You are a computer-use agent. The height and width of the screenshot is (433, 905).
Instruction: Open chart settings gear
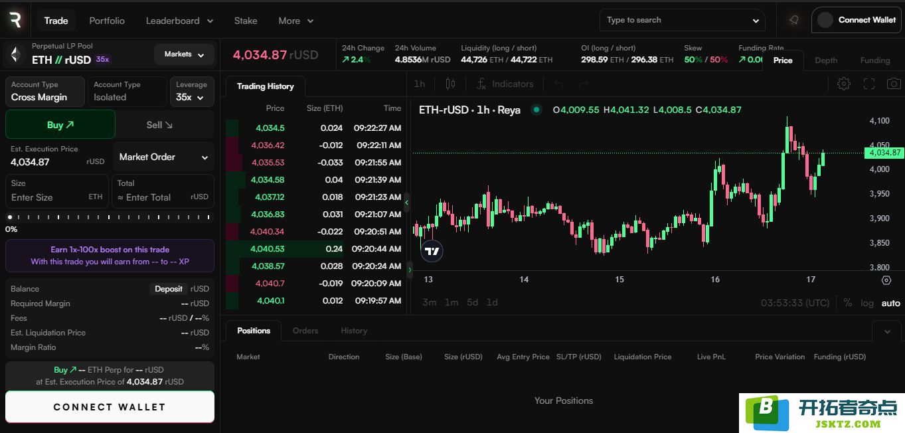[x=844, y=84]
